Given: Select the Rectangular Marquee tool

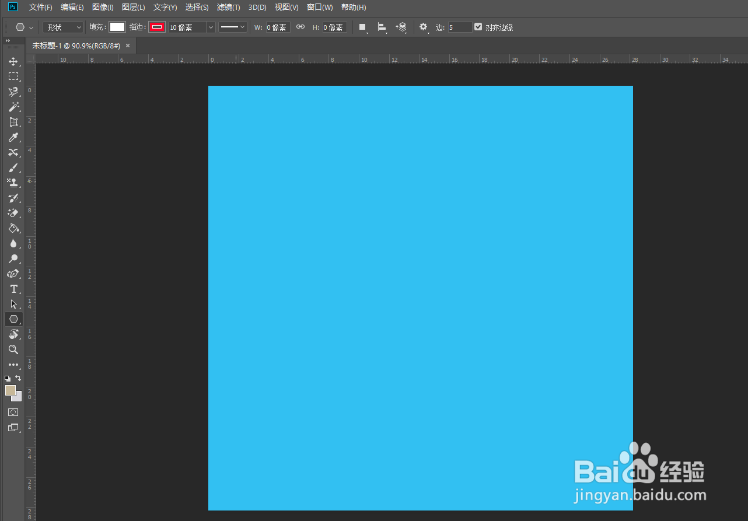Looking at the screenshot, I should pyautogui.click(x=13, y=76).
